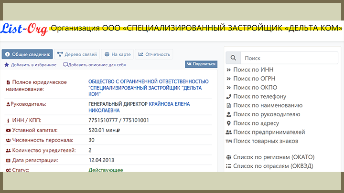Open Поиск по руководителю

click(x=267, y=114)
